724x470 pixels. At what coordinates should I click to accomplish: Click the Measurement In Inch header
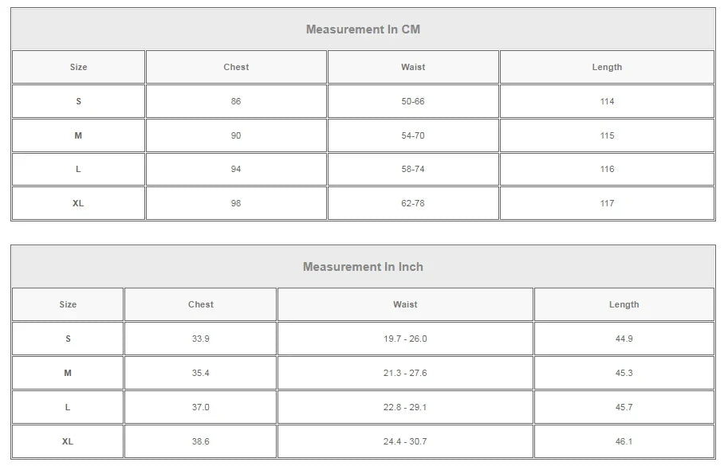[363, 267]
